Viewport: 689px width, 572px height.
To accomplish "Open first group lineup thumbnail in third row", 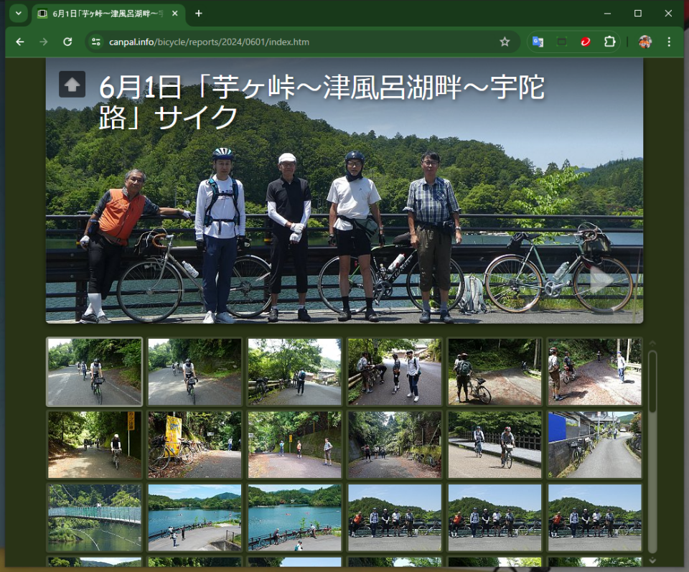I will point(395,517).
